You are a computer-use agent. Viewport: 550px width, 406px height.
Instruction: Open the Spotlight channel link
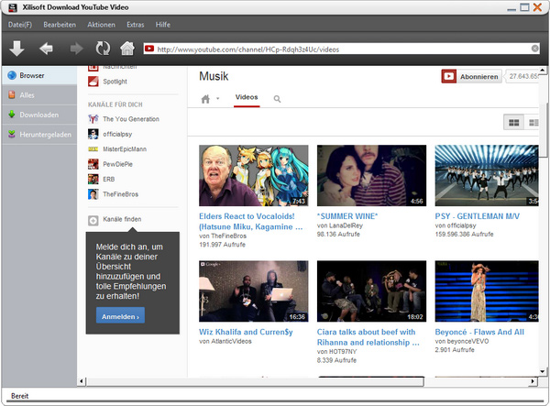tap(115, 82)
